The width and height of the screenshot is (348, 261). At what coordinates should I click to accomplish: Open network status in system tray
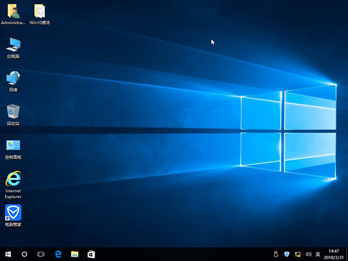[297, 254]
